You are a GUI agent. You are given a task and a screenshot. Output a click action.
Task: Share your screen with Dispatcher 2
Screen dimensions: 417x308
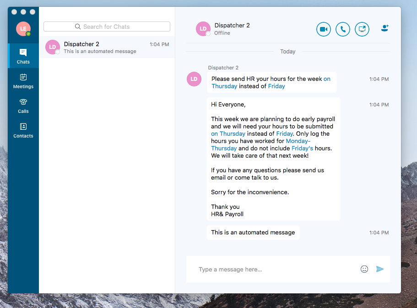[x=362, y=29]
